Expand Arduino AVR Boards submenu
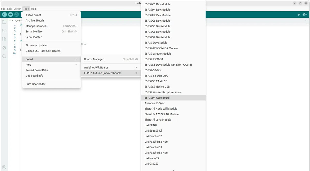The height and width of the screenshot is (171, 310). [x=111, y=67]
